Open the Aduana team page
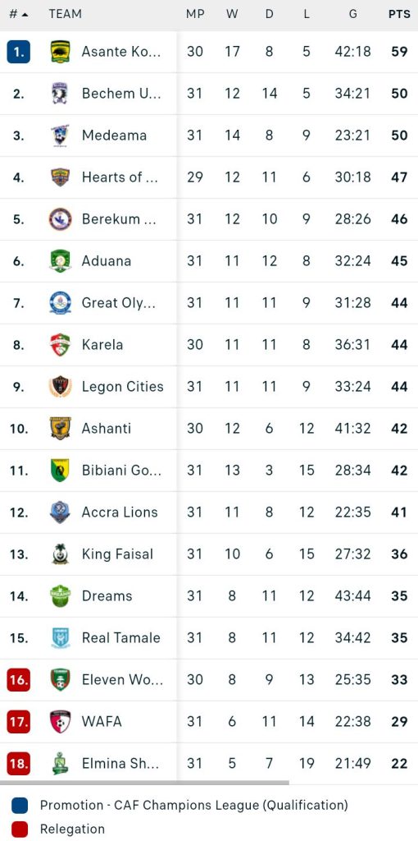This screenshot has height=841, width=418. tap(107, 260)
